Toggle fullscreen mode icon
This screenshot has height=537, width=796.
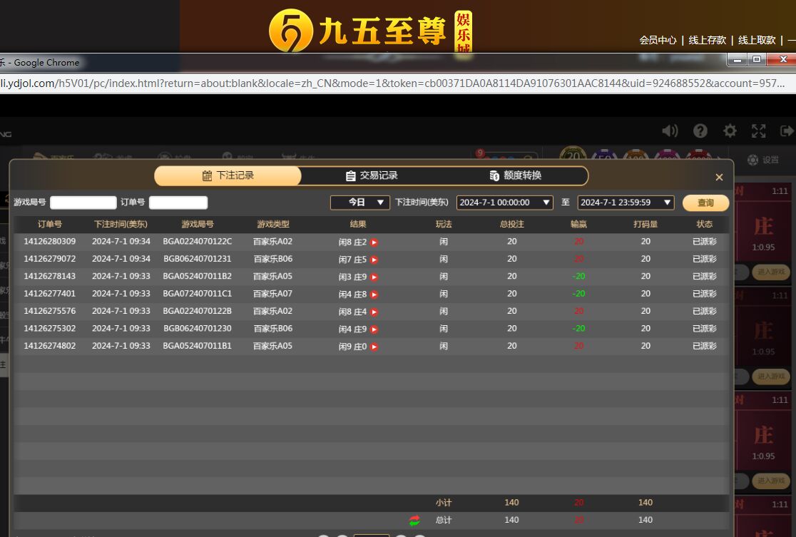(759, 131)
